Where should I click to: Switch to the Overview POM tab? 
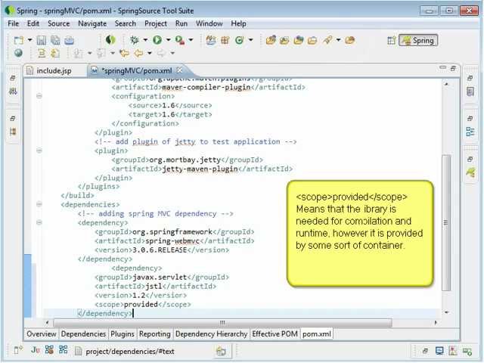[42, 334]
